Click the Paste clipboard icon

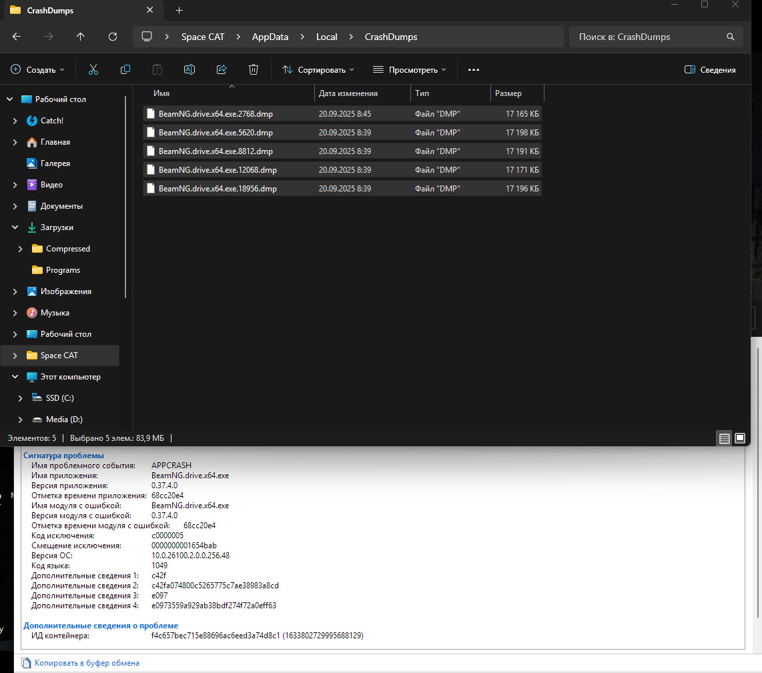coord(157,69)
